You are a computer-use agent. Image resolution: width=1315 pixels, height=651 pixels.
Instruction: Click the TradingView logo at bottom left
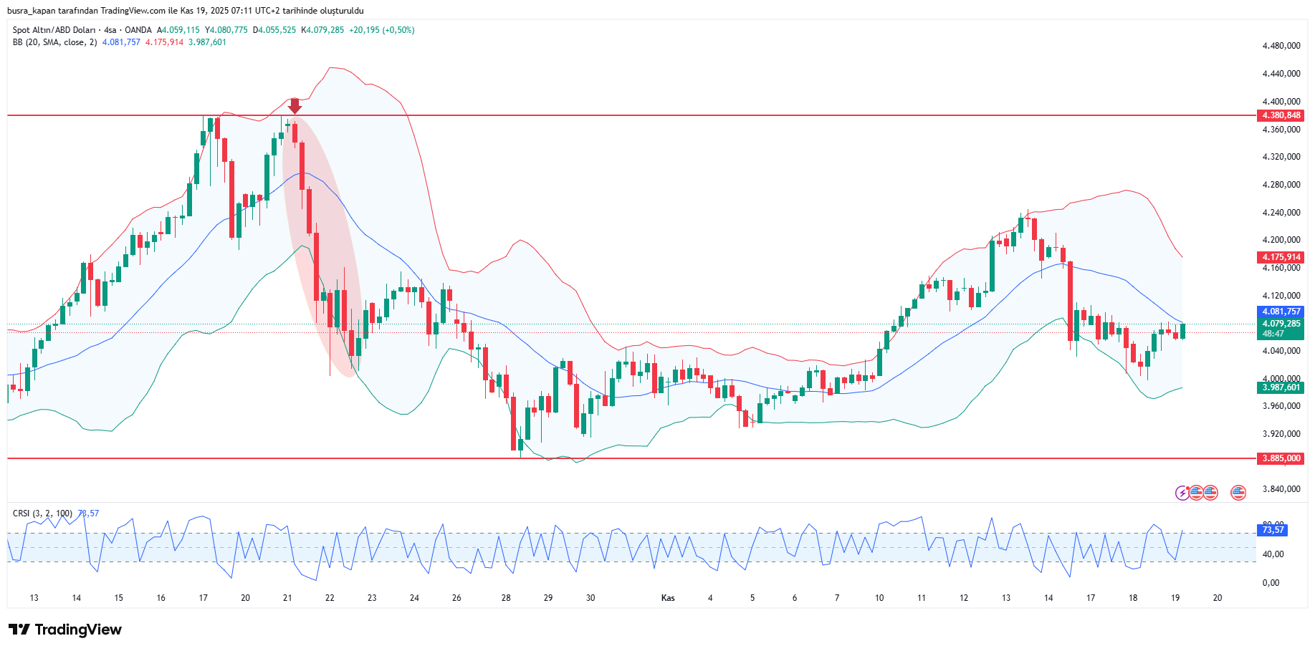point(65,630)
